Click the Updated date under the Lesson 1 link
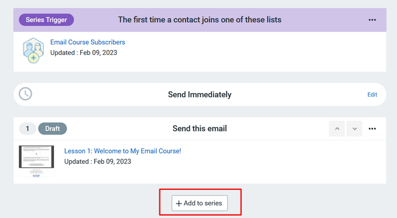397x218 pixels. 98,162
